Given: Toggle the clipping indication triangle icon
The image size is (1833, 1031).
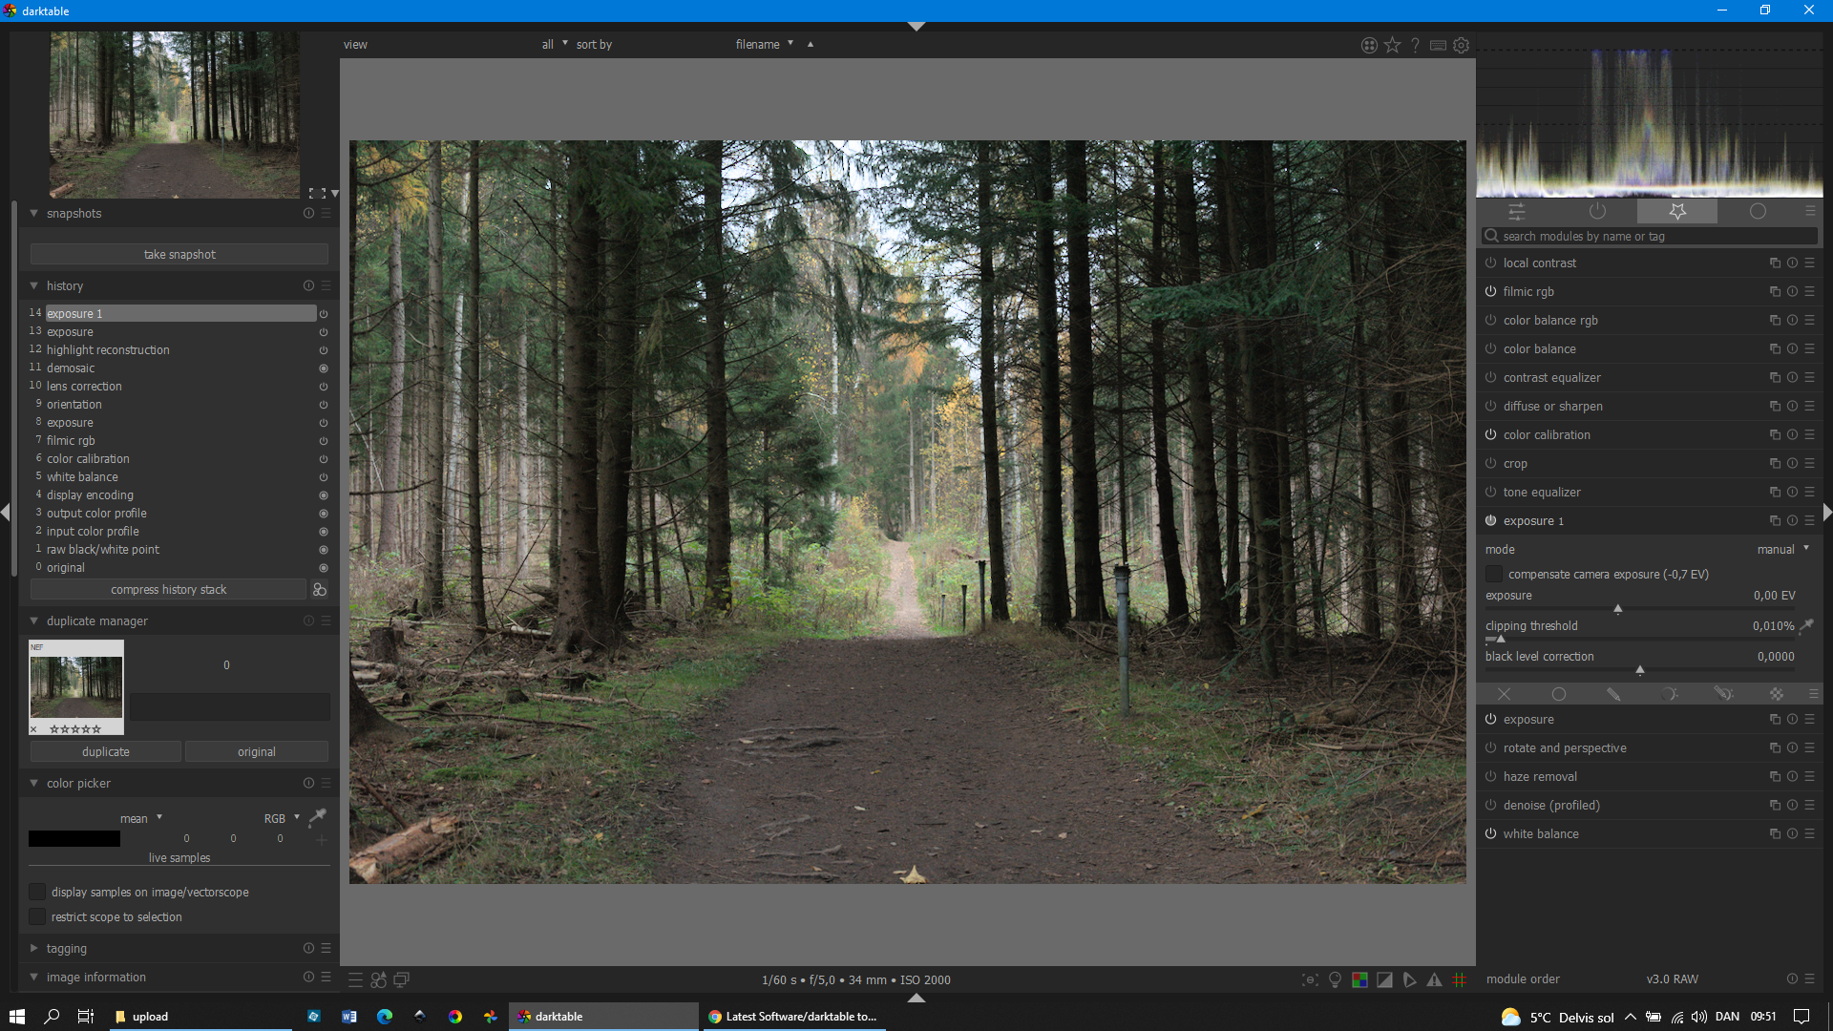Looking at the screenshot, I should [1384, 979].
